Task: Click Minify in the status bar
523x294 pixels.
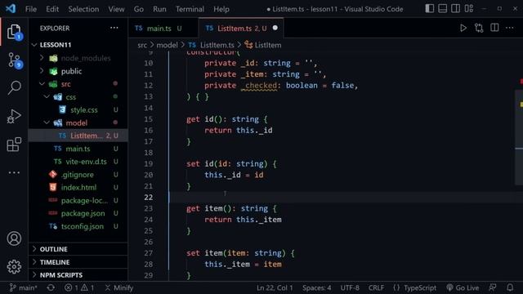Action: [x=119, y=287]
